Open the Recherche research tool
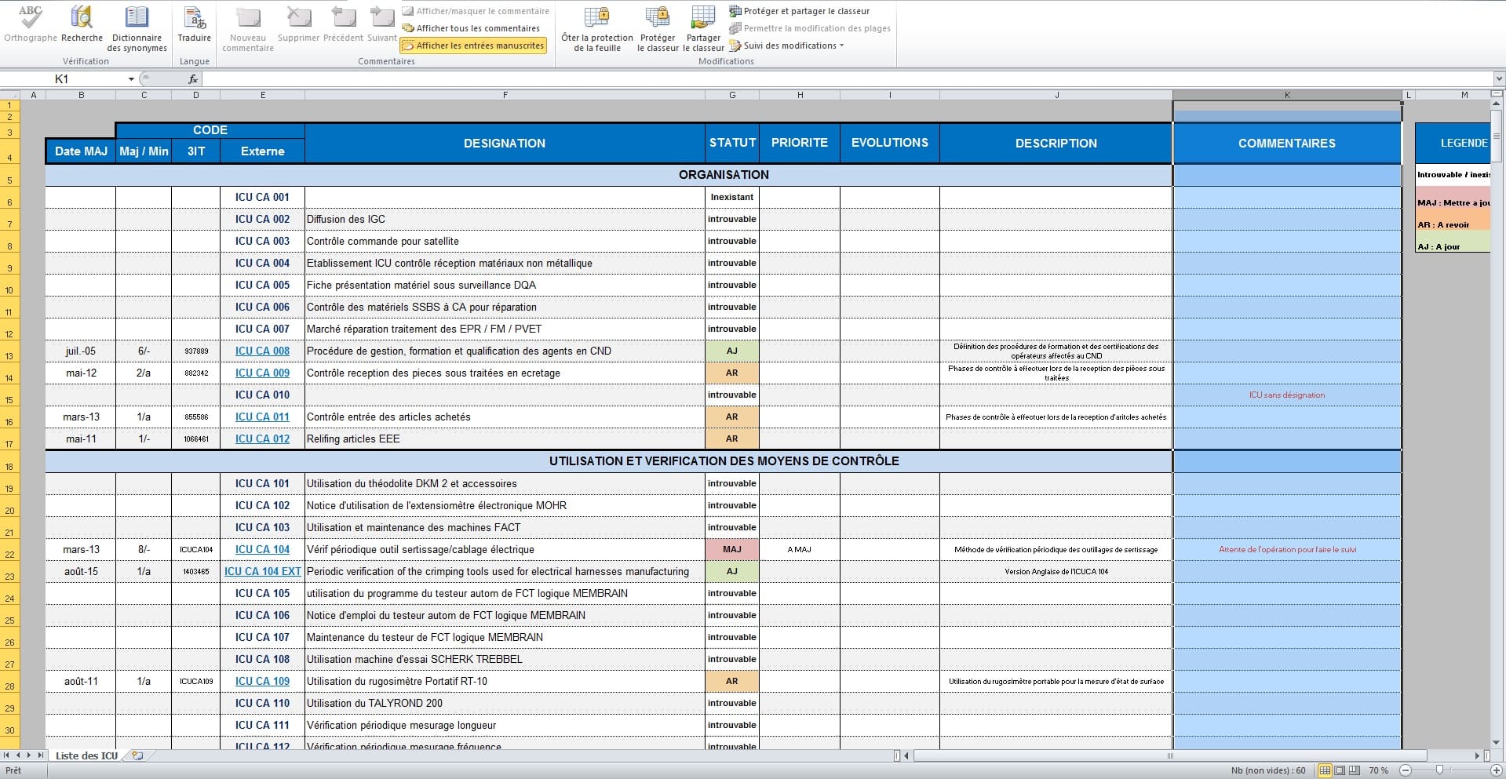Viewport: 1506px width, 779px height. [82, 24]
